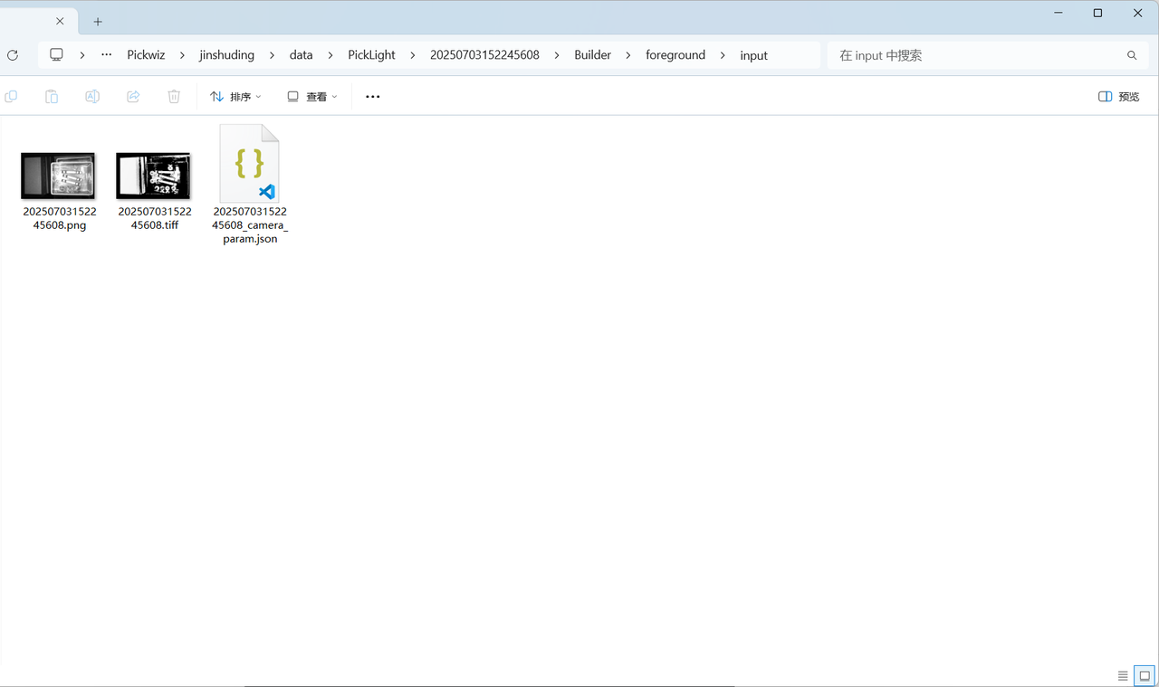This screenshot has height=687, width=1159.
Task: Click the Cut icon in the toolbar
Action: [11, 96]
